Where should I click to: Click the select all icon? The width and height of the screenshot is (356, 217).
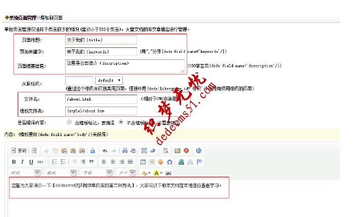coord(144,150)
